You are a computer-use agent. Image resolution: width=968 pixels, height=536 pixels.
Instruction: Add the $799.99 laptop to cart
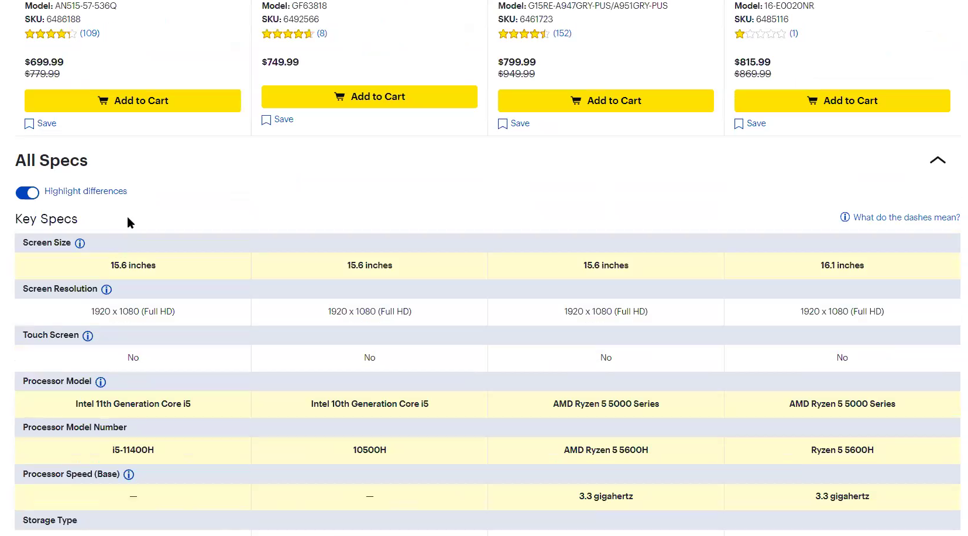tap(606, 101)
